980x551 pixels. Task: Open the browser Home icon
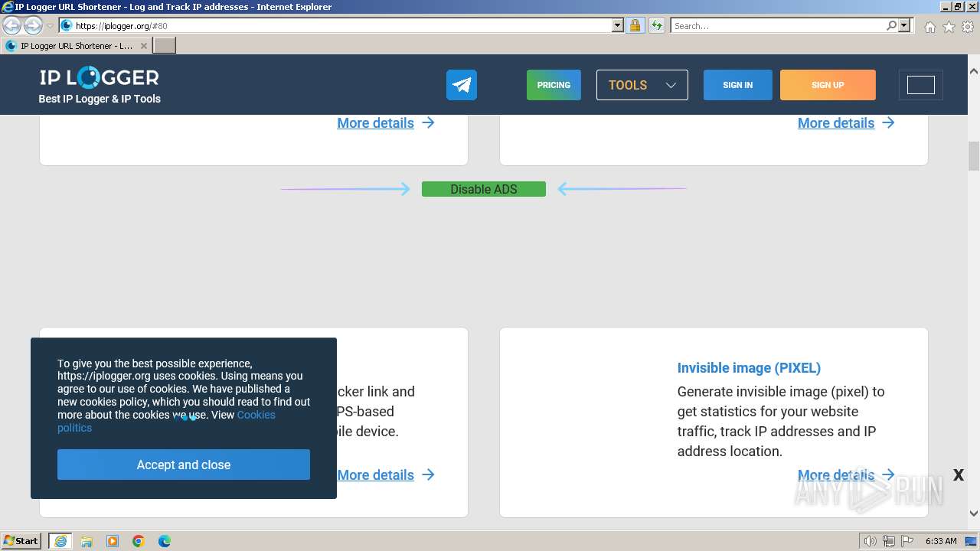pyautogui.click(x=929, y=27)
